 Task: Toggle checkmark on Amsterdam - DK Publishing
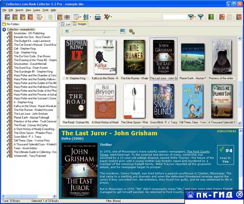point(7,33)
